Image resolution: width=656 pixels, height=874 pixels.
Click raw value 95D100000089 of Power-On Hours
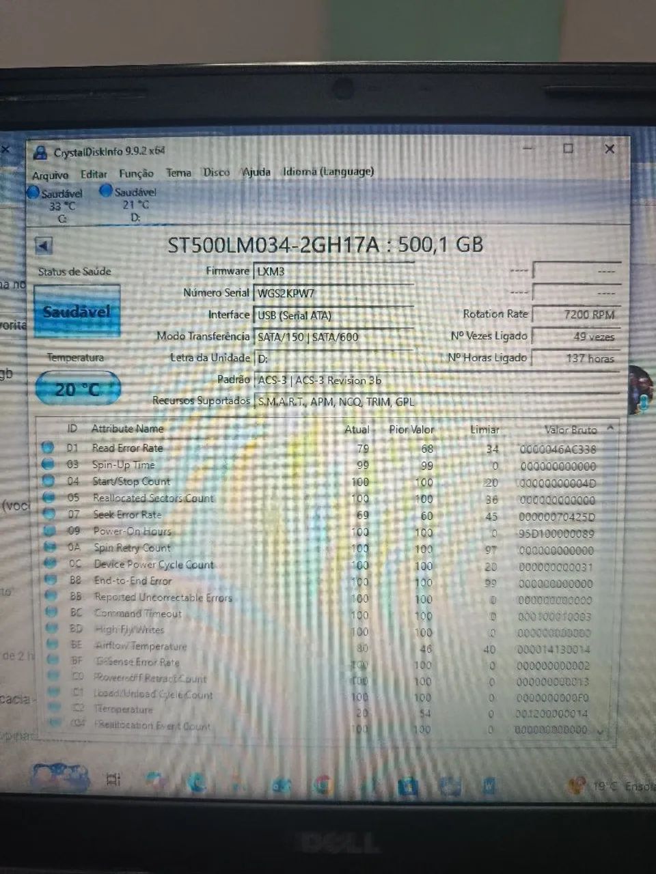(556, 533)
